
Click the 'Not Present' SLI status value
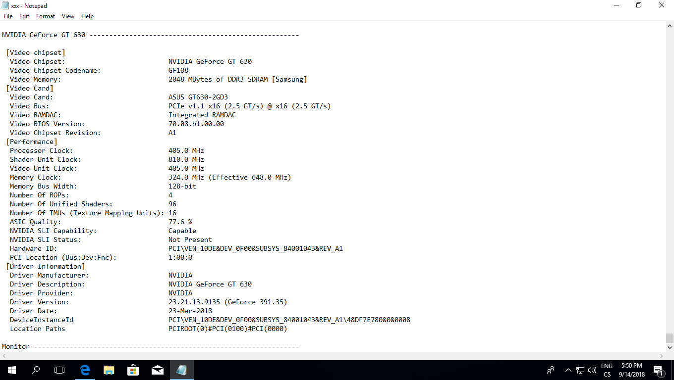click(190, 240)
